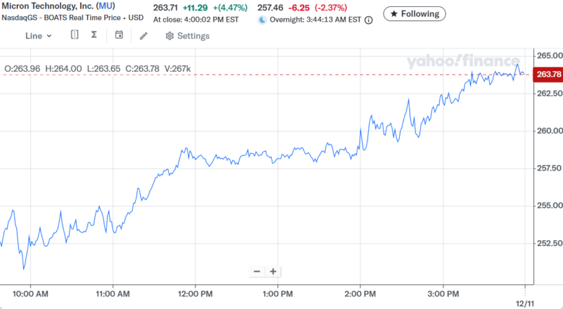Select the pencil drawing tool
Image resolution: width=563 pixels, height=309 pixels.
[144, 36]
